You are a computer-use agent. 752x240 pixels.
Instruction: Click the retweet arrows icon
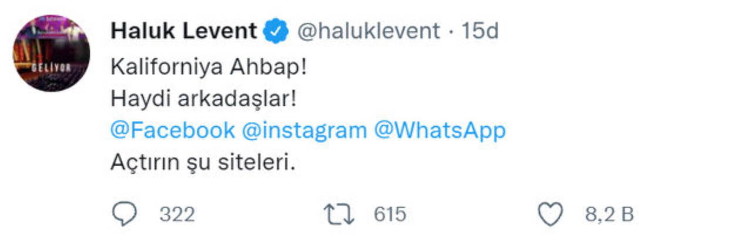pyautogui.click(x=340, y=214)
